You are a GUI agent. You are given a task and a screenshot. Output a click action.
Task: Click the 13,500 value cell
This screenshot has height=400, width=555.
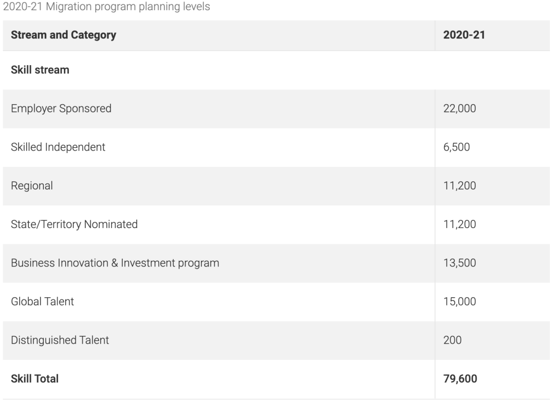coord(459,263)
